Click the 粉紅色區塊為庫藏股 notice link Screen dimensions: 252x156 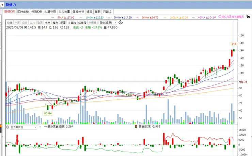click(x=233, y=17)
